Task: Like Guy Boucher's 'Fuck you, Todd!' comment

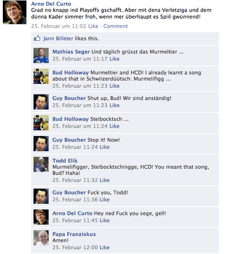Action: pos(105,199)
